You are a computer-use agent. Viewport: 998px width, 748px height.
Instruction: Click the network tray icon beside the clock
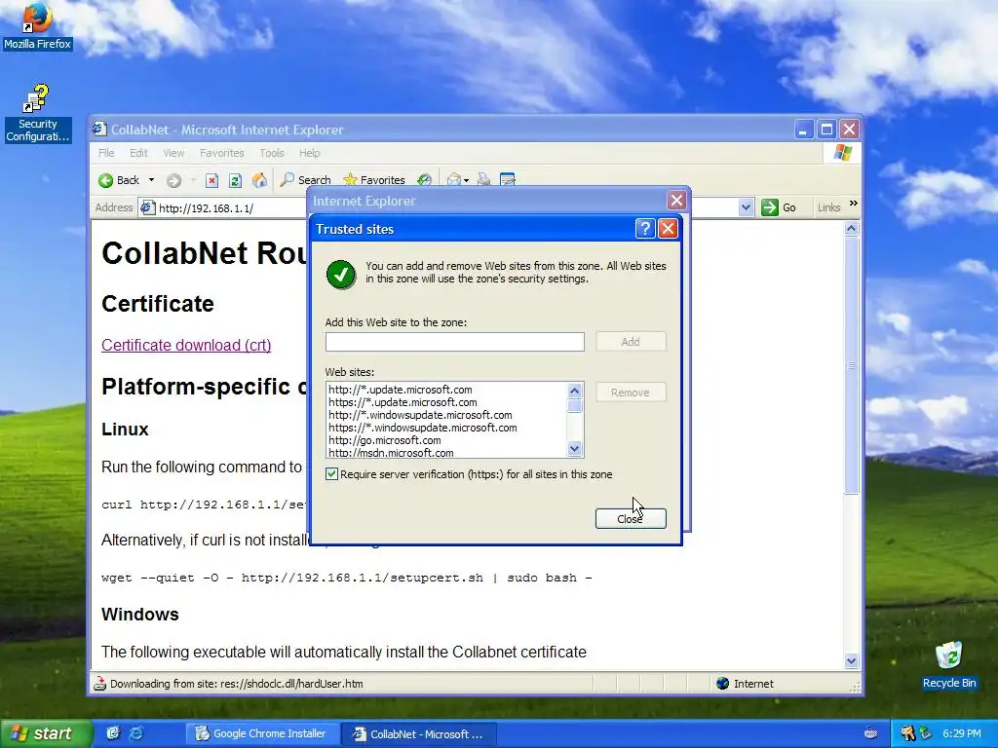926,733
